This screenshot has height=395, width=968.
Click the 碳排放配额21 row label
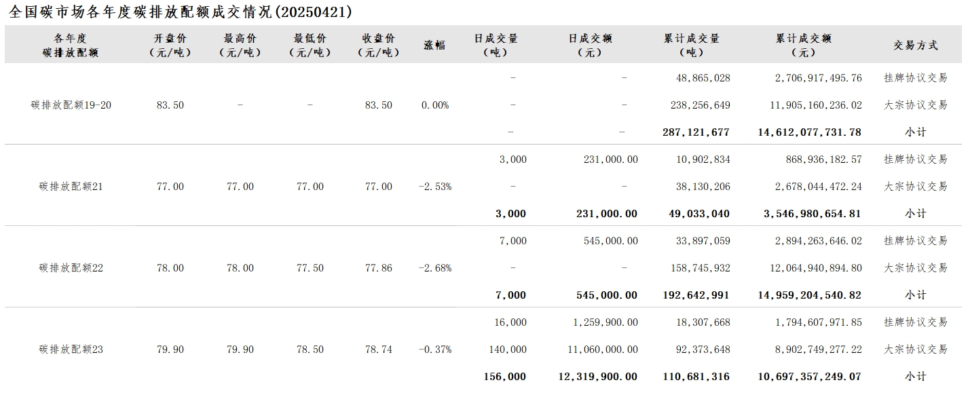[71, 187]
